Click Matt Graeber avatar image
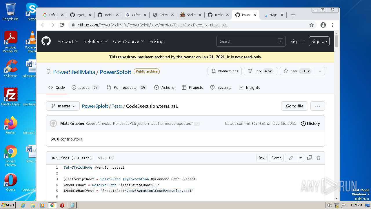Screen dimensions: 371x209 [x=53, y=123]
